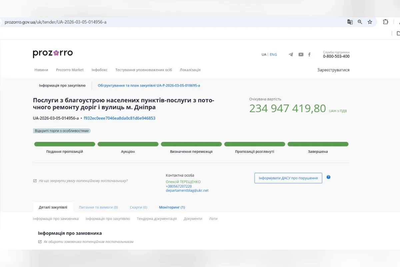400x267 pixels.
Task: Click the Інформувати ДАСУ про порушення button
Action: pos(288,178)
